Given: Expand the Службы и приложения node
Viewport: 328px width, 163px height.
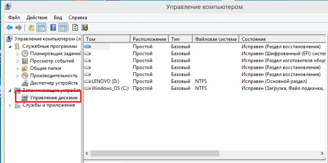Looking at the screenshot, I should 10,106.
